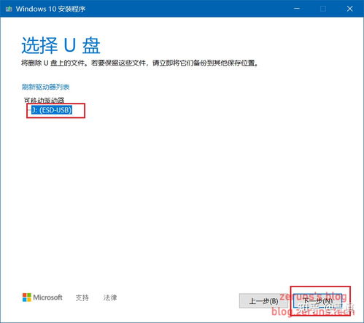The image size is (364, 323).
Task: Select the J: (ESD-USB) drive
Action: [52, 110]
